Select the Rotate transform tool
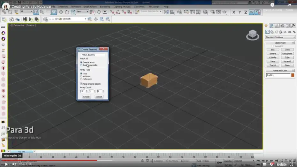The image size is (297, 167). [67, 12]
